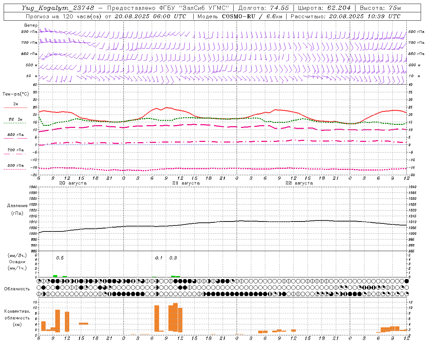Click the '(мм/1ч.)' precipitation unit label
Image resolution: width=426 pixels, height=341 pixels.
(x=17, y=268)
